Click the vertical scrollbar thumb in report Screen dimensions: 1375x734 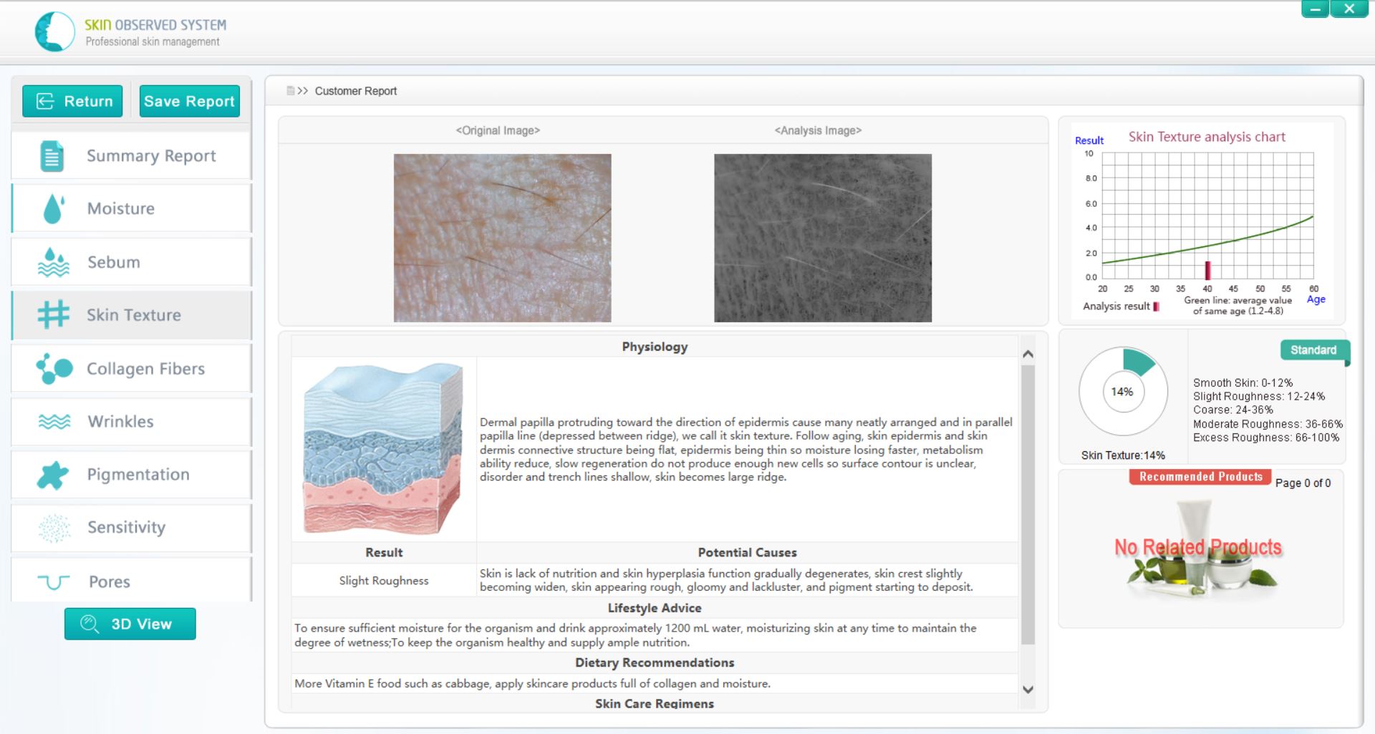(1028, 501)
